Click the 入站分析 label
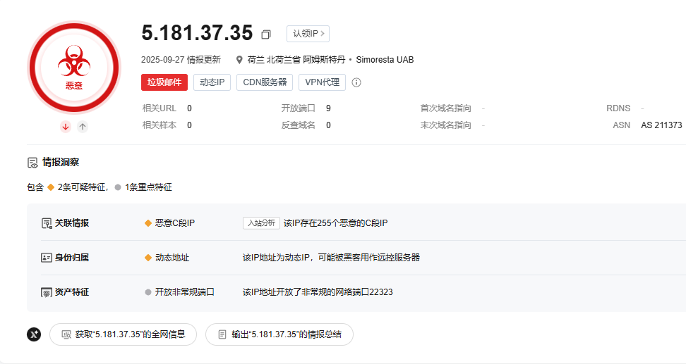Image resolution: width=686 pixels, height=364 pixels. pyautogui.click(x=261, y=223)
